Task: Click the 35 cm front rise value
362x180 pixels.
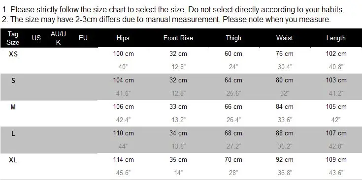Action: coord(178,160)
